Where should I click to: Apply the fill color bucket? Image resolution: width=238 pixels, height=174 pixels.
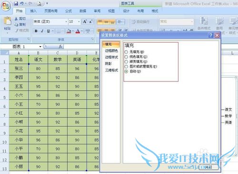click(x=69, y=31)
